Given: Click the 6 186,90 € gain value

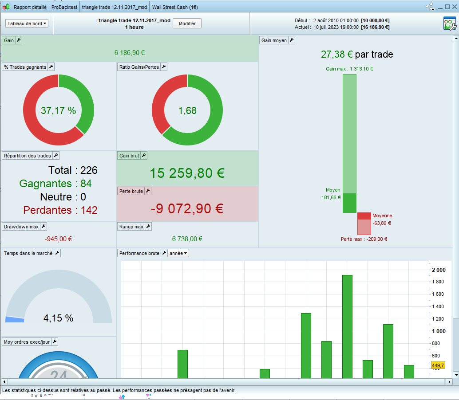Looking at the screenshot, I should [129, 53].
